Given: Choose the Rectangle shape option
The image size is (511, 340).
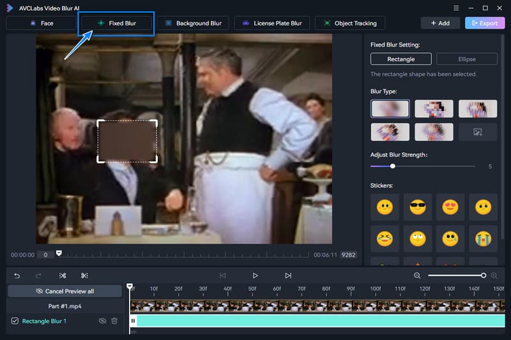Looking at the screenshot, I should point(401,59).
